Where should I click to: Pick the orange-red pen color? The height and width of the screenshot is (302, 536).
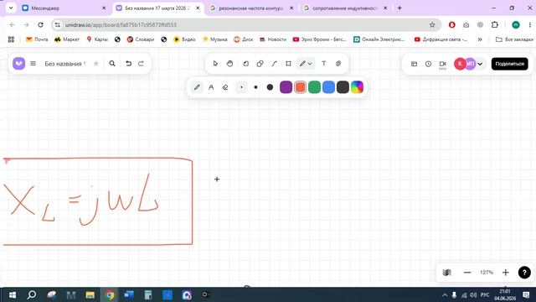300,87
